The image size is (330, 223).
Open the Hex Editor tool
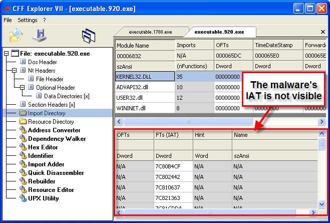pyautogui.click(x=43, y=147)
